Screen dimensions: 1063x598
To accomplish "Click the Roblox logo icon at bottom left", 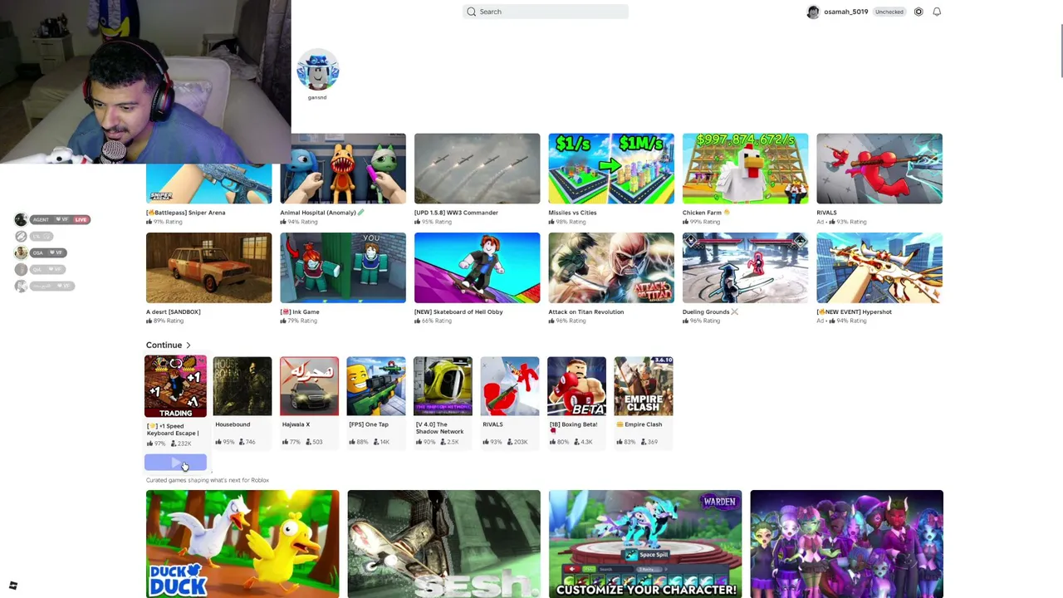I will pos(13,586).
